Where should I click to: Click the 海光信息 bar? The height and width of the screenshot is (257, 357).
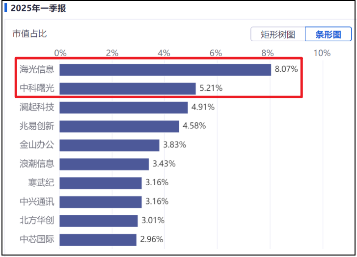[165, 70]
